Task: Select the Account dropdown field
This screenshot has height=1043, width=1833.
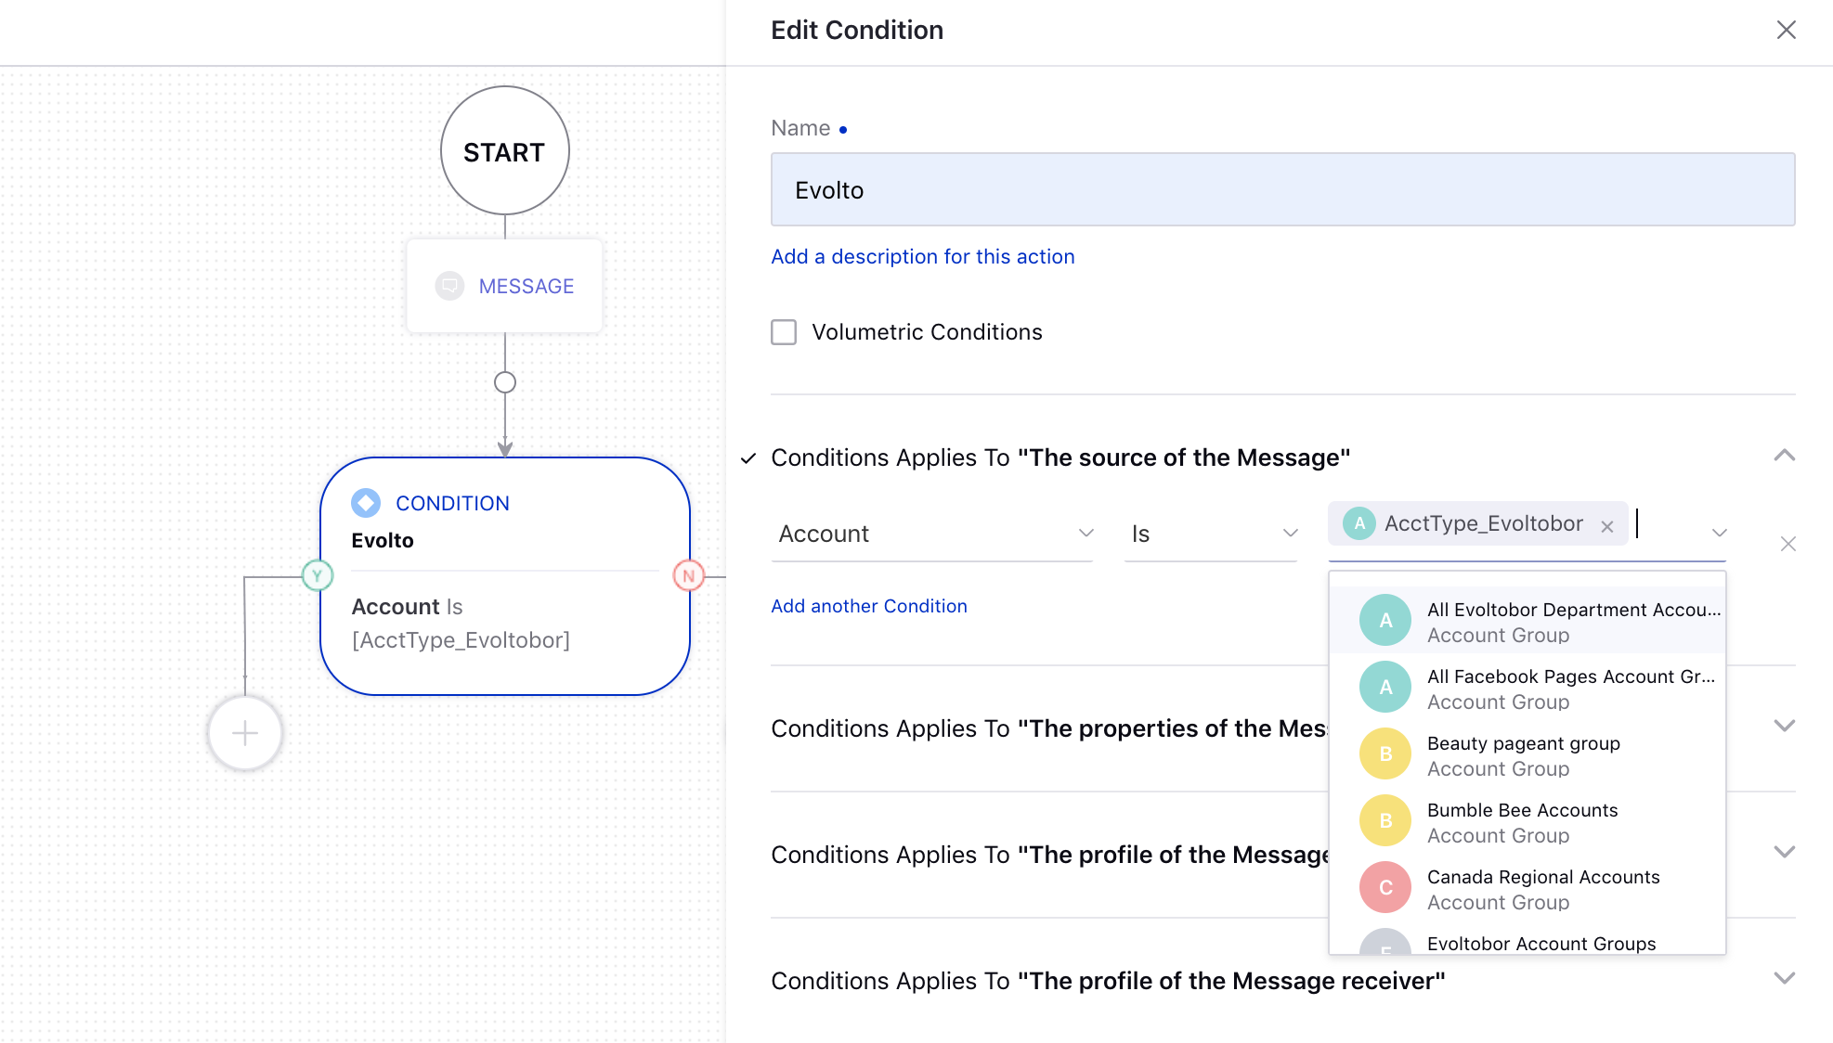Action: click(933, 533)
